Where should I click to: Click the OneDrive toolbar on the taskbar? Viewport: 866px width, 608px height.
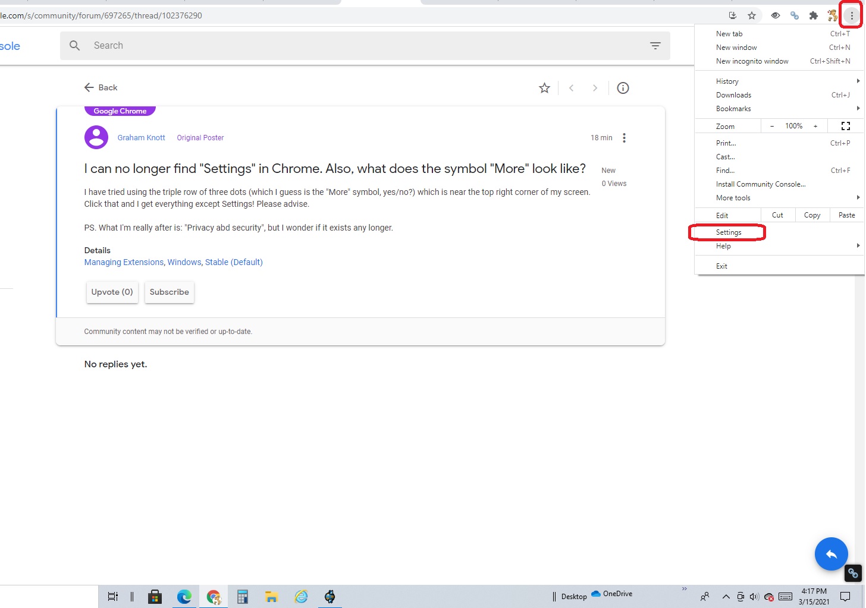click(x=612, y=594)
